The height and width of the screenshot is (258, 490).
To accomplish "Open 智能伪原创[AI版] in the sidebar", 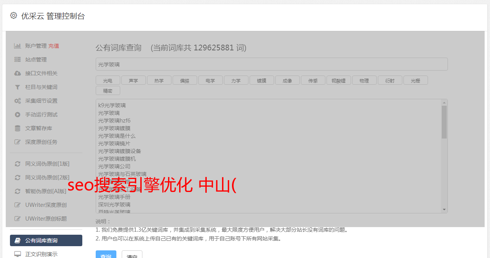I will coord(46,191).
